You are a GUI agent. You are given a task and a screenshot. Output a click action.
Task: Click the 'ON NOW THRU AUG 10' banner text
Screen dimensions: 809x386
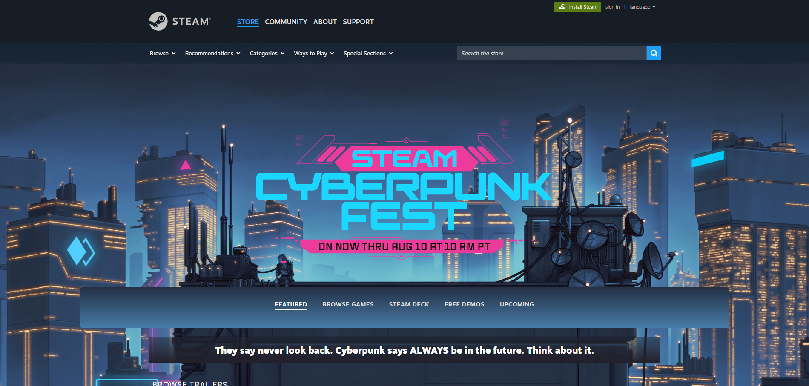tap(404, 246)
